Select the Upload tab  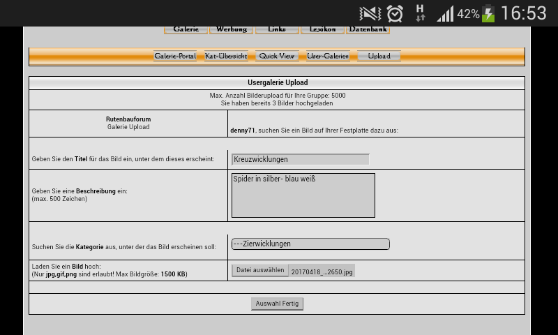click(379, 56)
